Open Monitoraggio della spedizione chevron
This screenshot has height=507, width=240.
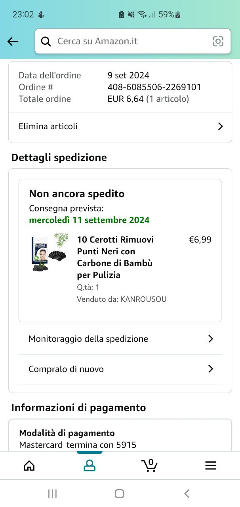click(x=211, y=339)
